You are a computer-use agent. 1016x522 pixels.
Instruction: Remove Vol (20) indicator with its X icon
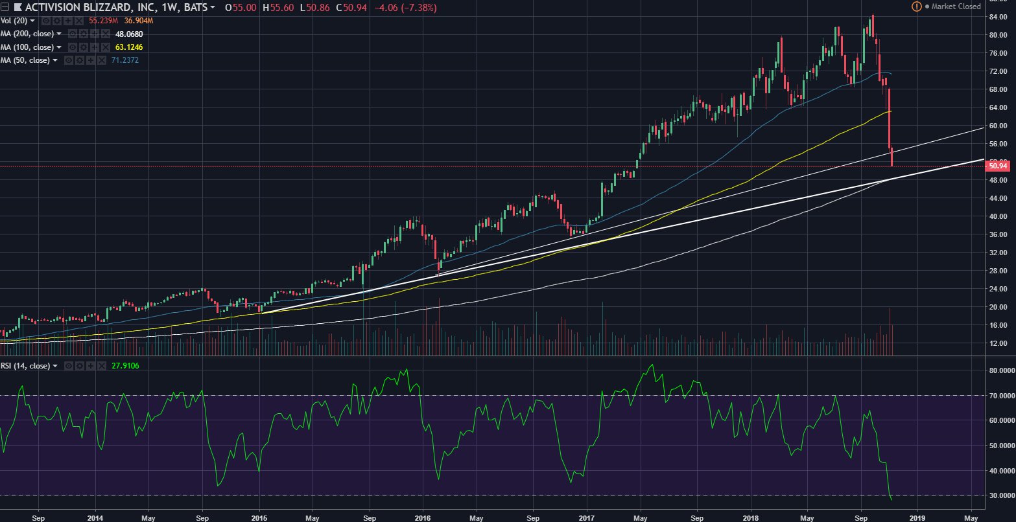tap(78, 21)
